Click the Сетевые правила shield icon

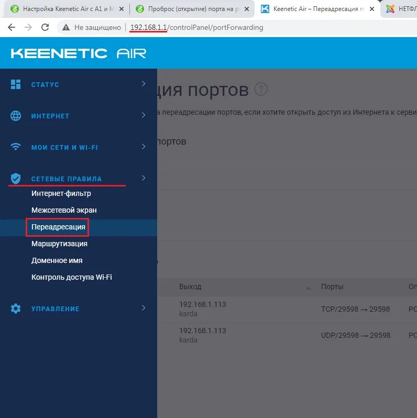(x=16, y=178)
